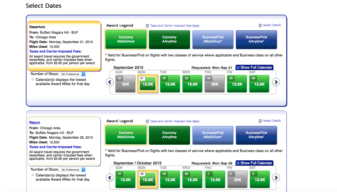Click the Return section link
Screen dimensions: 337x192
[35, 123]
